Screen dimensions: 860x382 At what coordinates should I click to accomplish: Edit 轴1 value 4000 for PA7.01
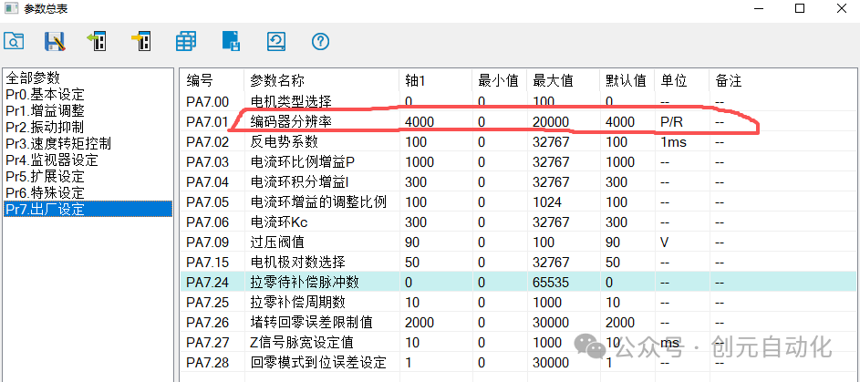pos(420,121)
